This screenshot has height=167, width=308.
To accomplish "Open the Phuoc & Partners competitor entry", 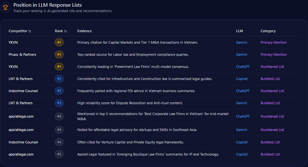I will coord(22,54).
